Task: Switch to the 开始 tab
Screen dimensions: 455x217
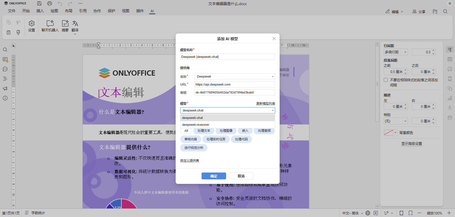Action: pos(26,11)
